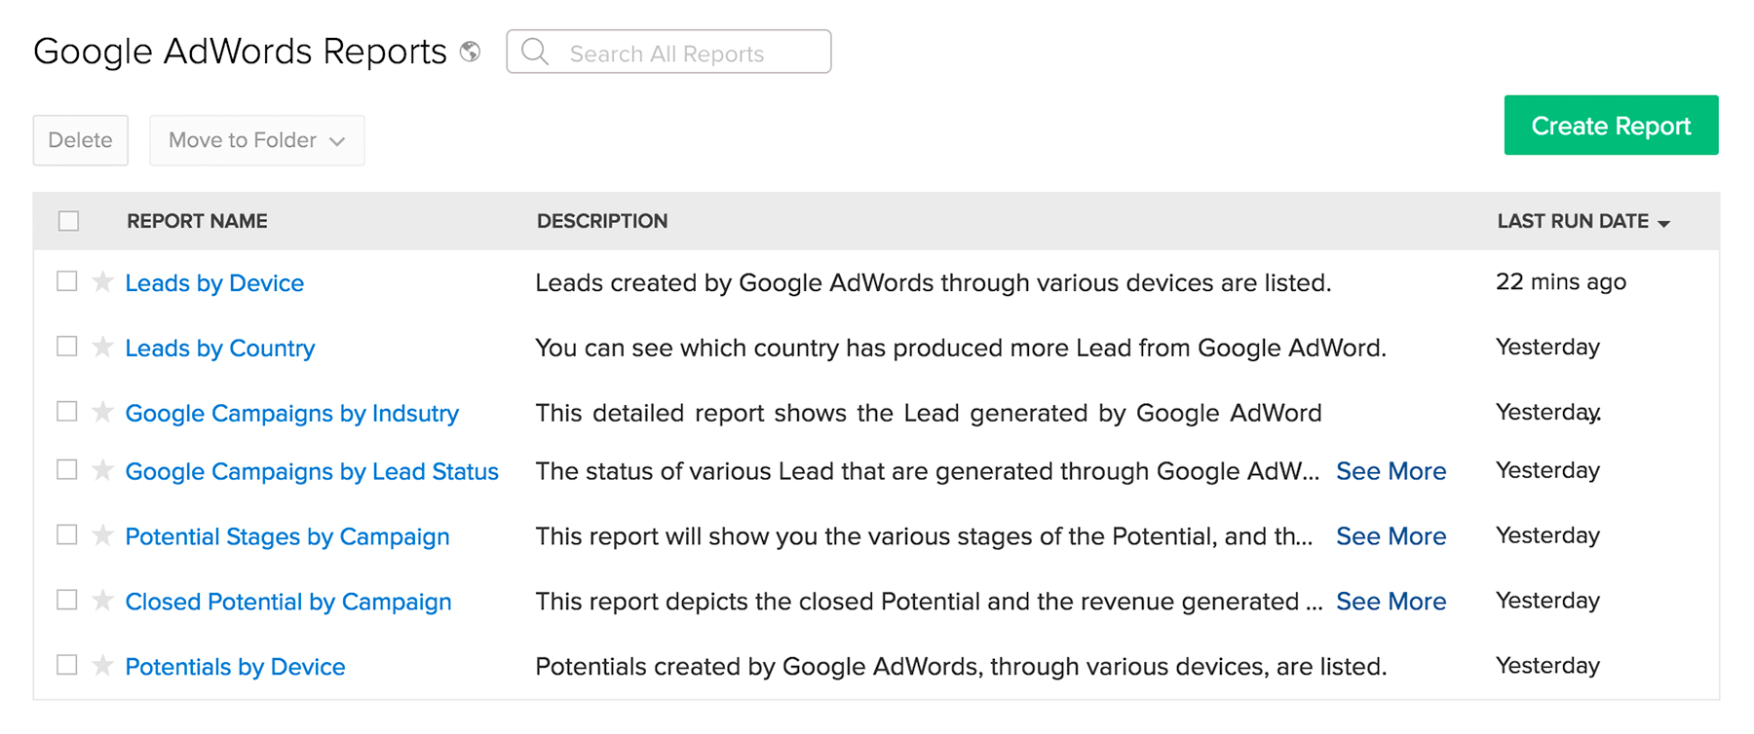Star the Leads by Country report
This screenshot has height=734, width=1754.
(102, 348)
